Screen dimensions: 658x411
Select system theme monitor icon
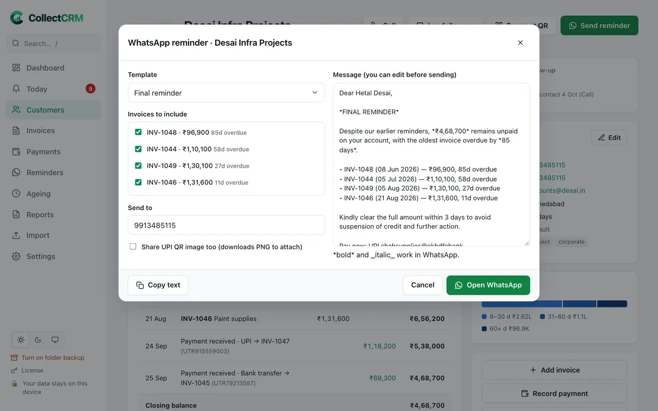pos(55,340)
